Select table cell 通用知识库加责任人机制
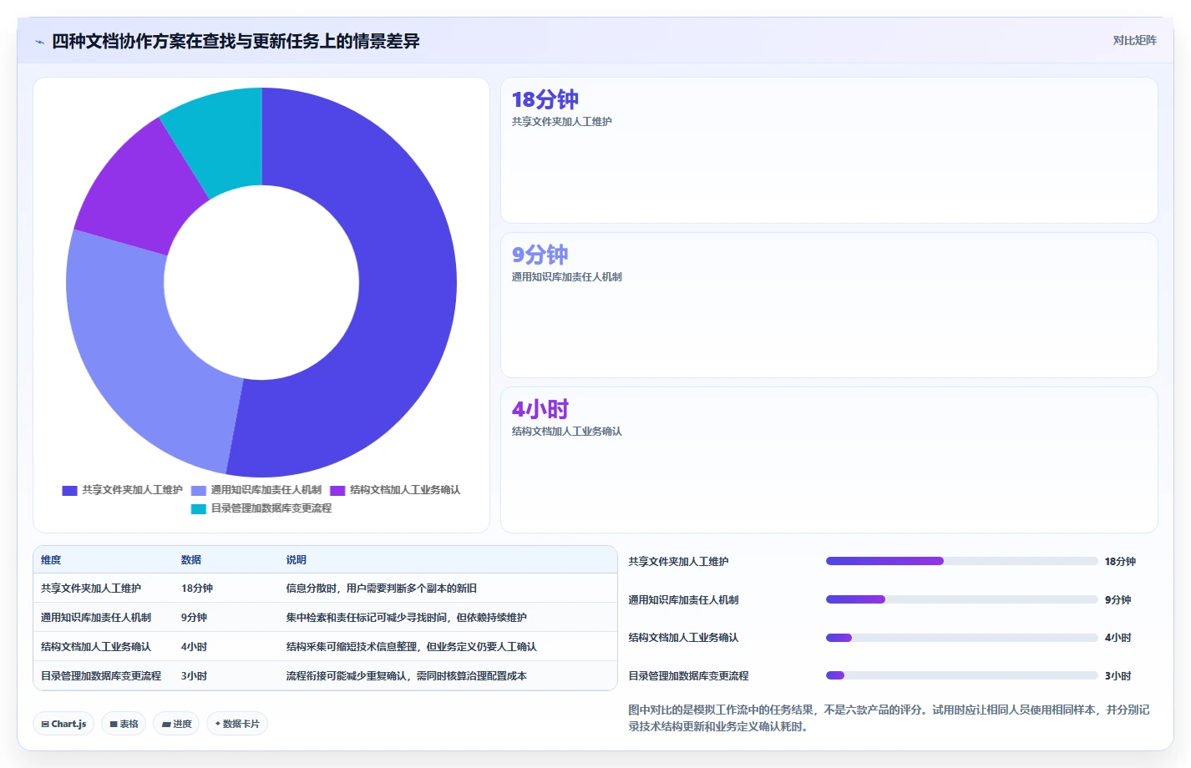Screen dimensions: 1191x768 pyautogui.click(x=96, y=618)
